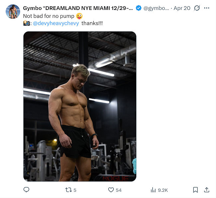Viewport: 216px width, 198px height.
Task: Click the 9.2K views count
Action: pyautogui.click(x=163, y=190)
